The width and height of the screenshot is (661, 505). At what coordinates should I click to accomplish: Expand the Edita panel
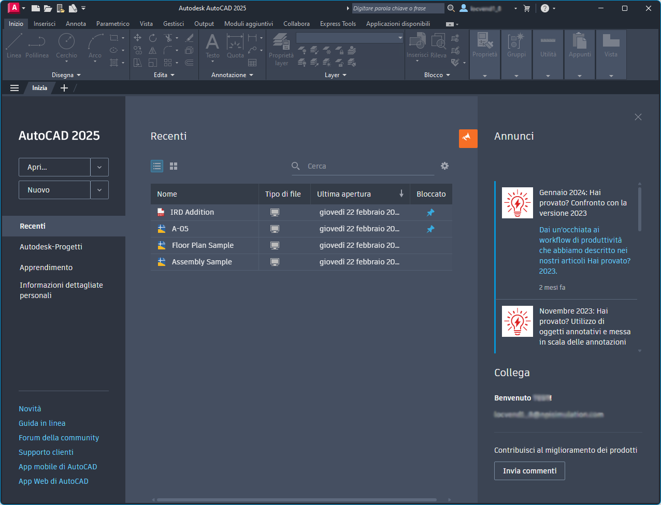click(164, 75)
